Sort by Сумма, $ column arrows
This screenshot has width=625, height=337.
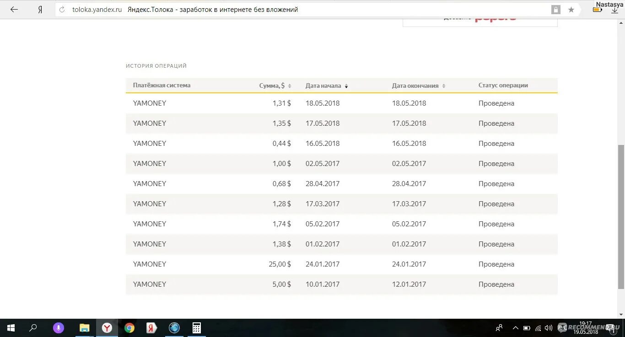[x=290, y=86]
